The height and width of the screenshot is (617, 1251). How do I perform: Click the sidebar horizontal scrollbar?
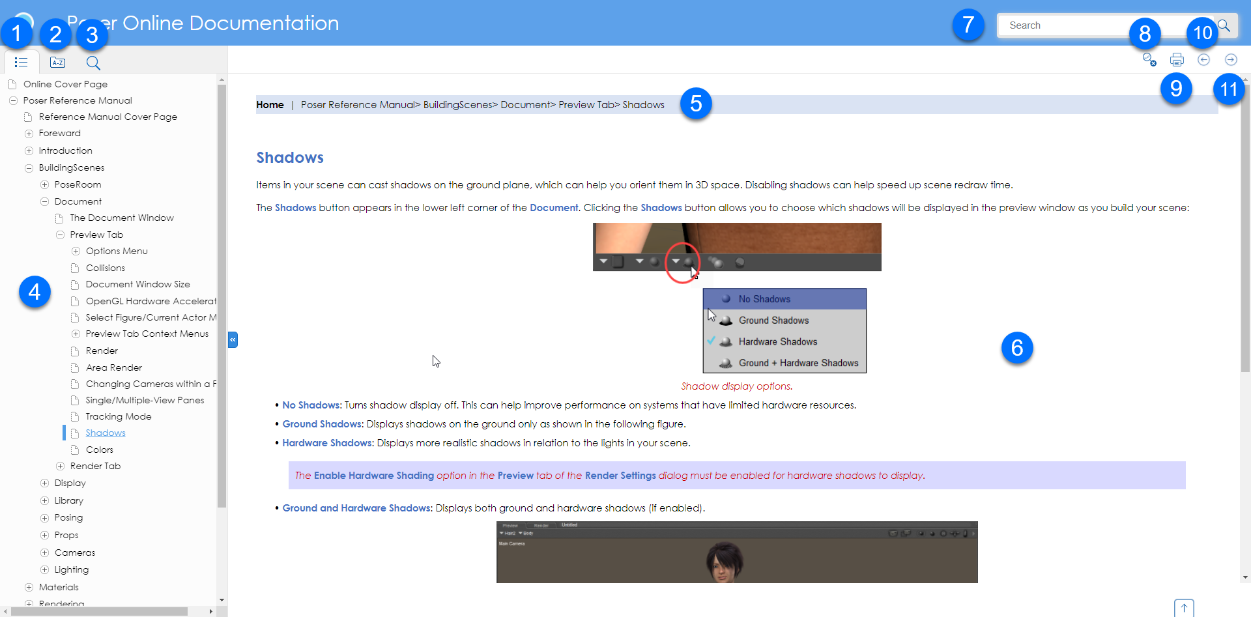(99, 611)
